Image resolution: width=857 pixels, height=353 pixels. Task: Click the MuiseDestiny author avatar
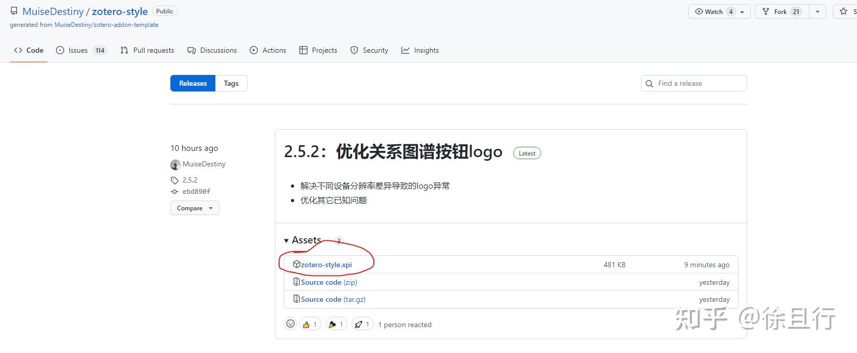(176, 164)
